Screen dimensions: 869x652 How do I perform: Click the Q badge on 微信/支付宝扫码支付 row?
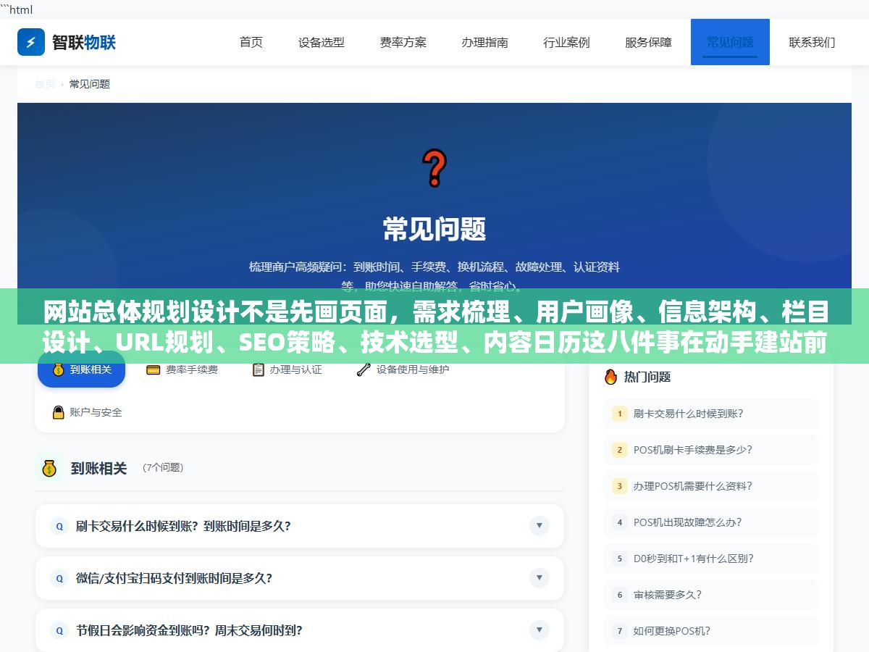(59, 578)
